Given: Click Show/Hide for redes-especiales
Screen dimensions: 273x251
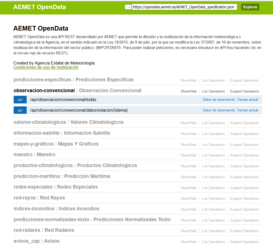Looking at the screenshot, I should 189,188.
